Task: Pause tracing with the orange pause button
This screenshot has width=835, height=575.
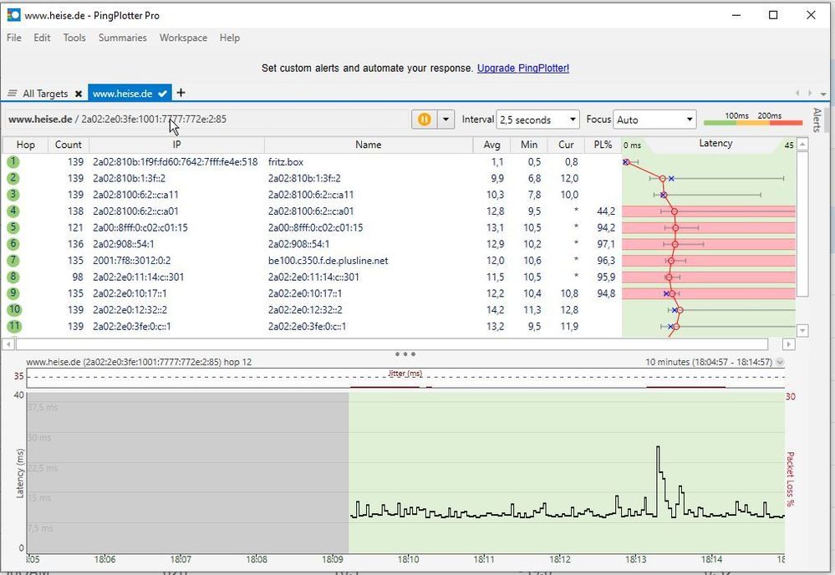Action: click(424, 120)
